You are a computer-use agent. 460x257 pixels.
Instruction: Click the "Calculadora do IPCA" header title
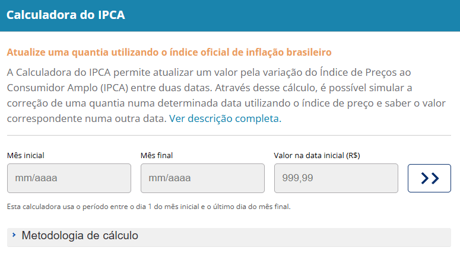tap(65, 15)
